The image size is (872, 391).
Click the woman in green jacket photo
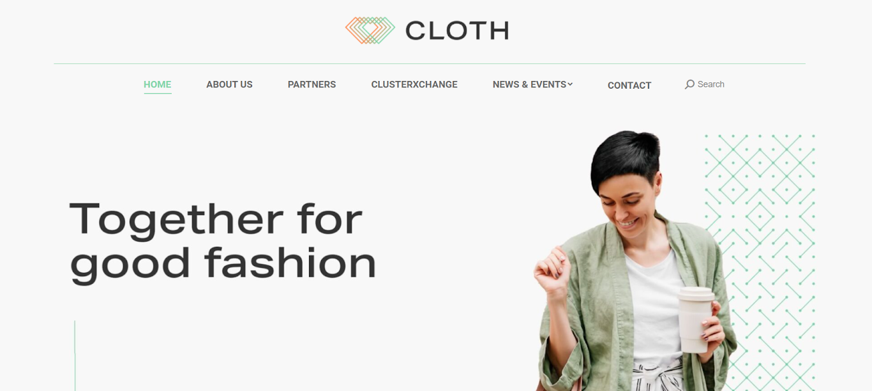click(x=635, y=262)
